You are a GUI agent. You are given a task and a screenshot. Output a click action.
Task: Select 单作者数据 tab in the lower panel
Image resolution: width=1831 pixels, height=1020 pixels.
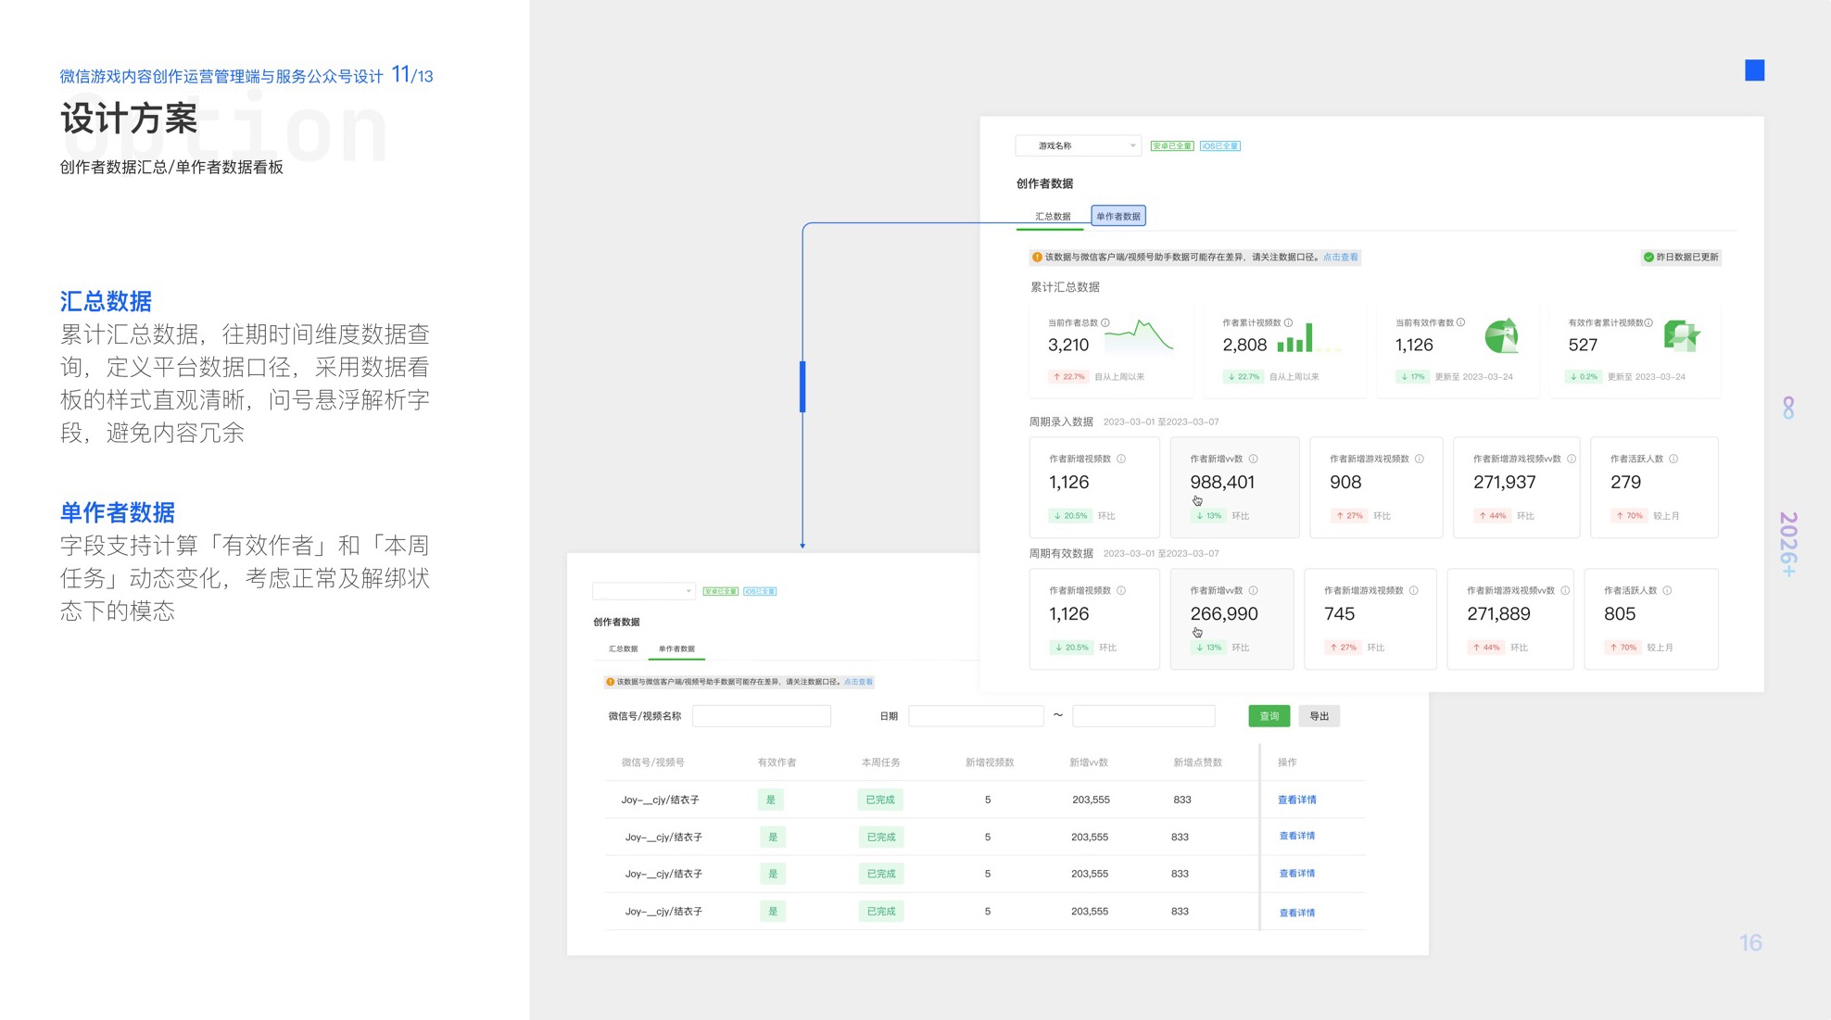click(x=676, y=649)
